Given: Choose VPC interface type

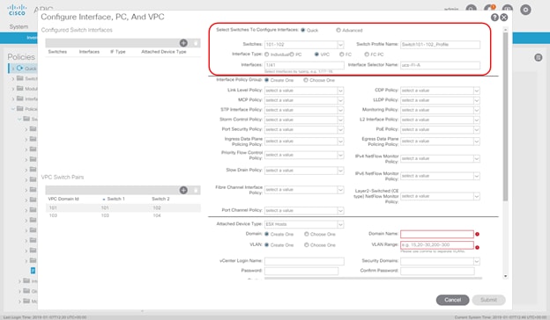Looking at the screenshot, I should [316, 55].
